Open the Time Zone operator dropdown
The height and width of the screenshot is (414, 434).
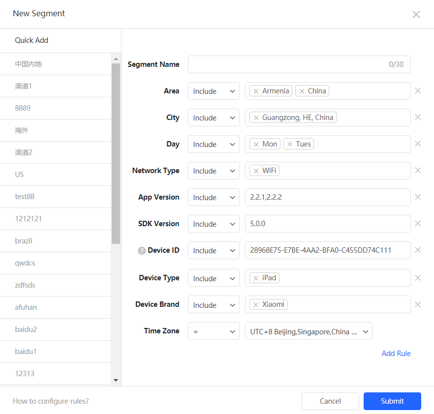click(214, 332)
